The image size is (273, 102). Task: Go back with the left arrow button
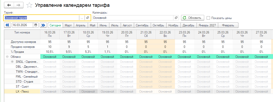click(x=9, y=5)
